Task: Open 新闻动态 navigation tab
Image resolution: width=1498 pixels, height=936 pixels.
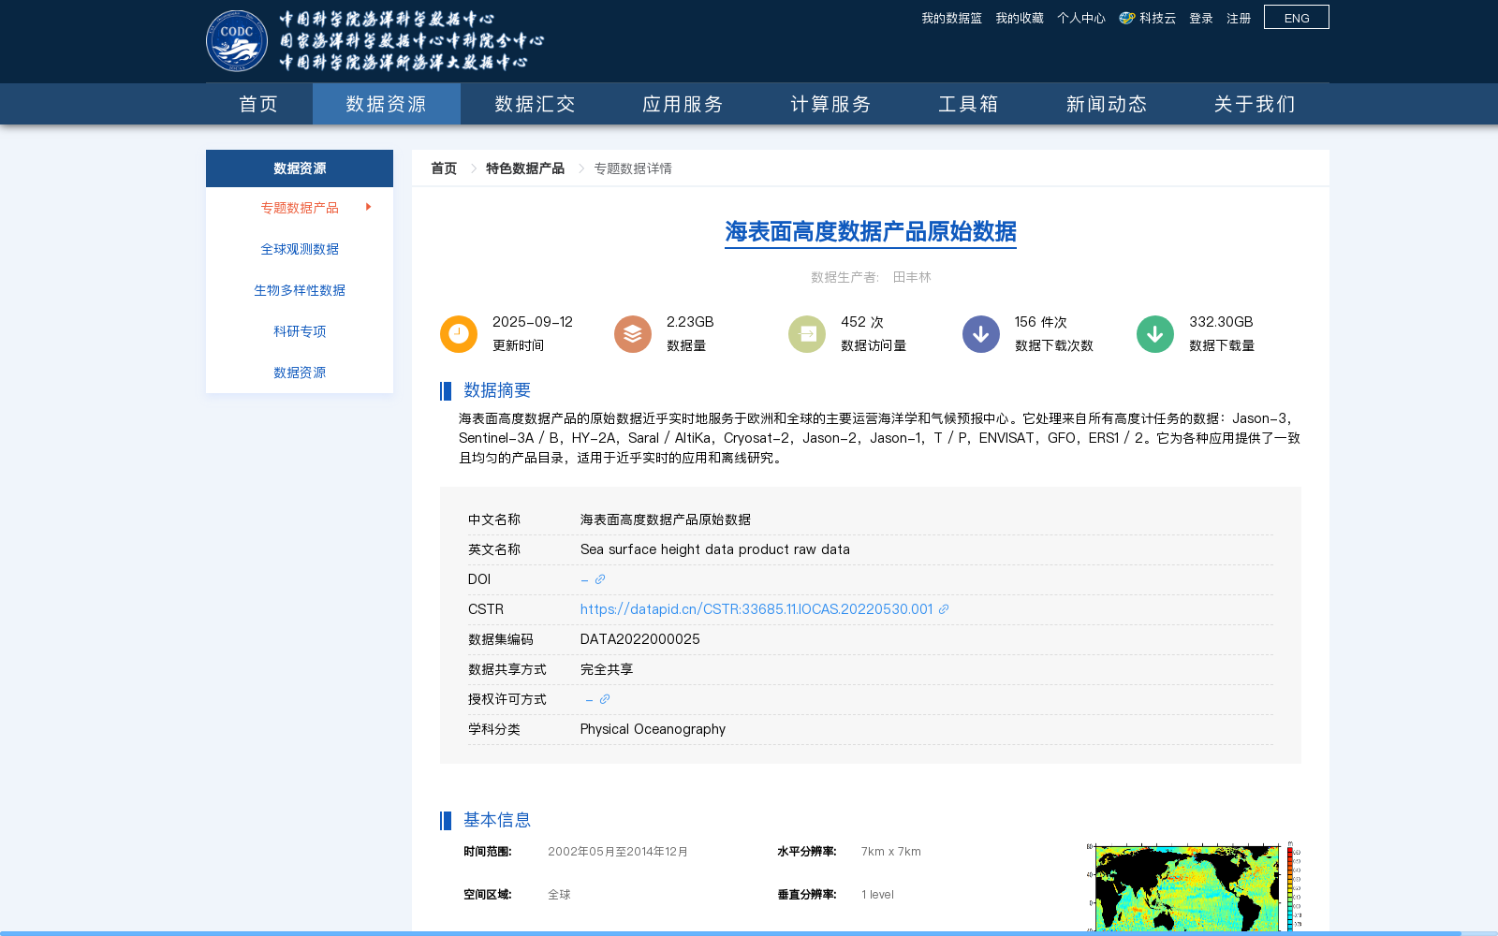Action: [x=1107, y=104]
